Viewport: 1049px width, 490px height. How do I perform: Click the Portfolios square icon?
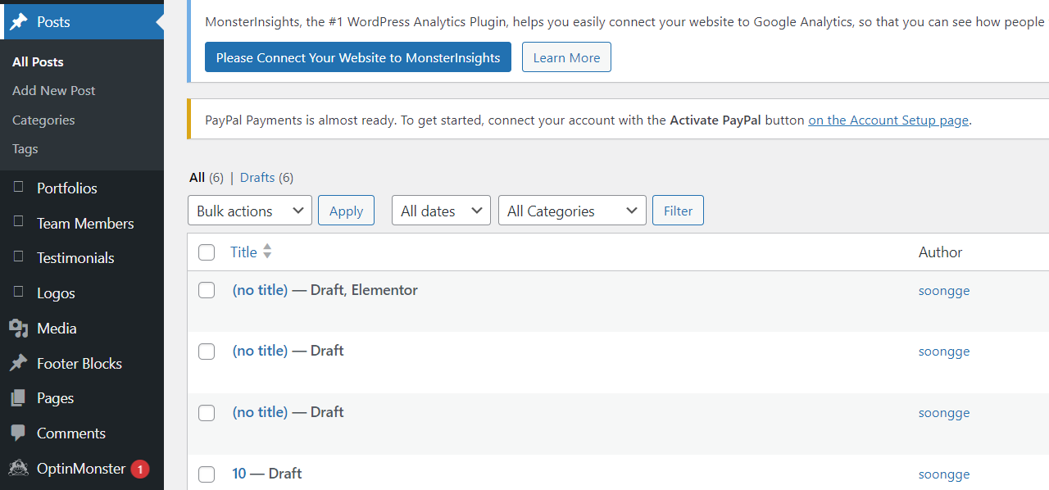pos(19,188)
